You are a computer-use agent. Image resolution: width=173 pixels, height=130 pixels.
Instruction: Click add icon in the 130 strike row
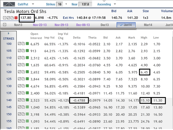click(23, 86)
